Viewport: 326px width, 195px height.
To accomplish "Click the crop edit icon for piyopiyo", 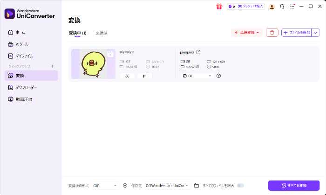I will point(145,76).
